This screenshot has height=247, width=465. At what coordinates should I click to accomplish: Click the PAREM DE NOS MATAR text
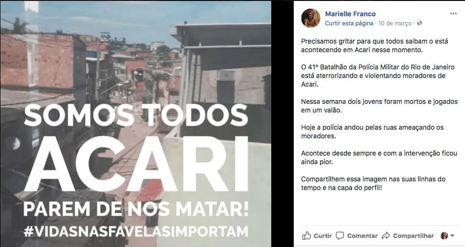coord(136,209)
